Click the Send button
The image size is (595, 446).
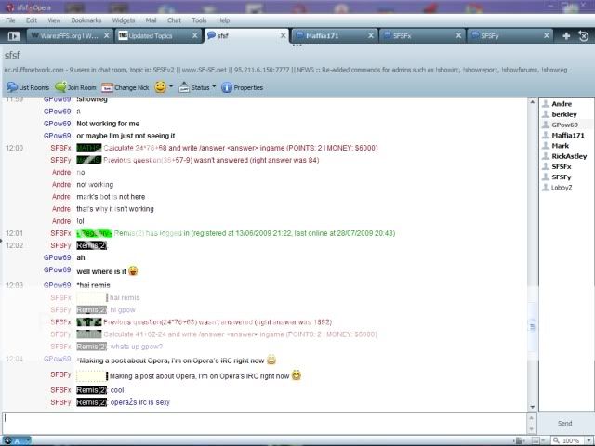(564, 424)
